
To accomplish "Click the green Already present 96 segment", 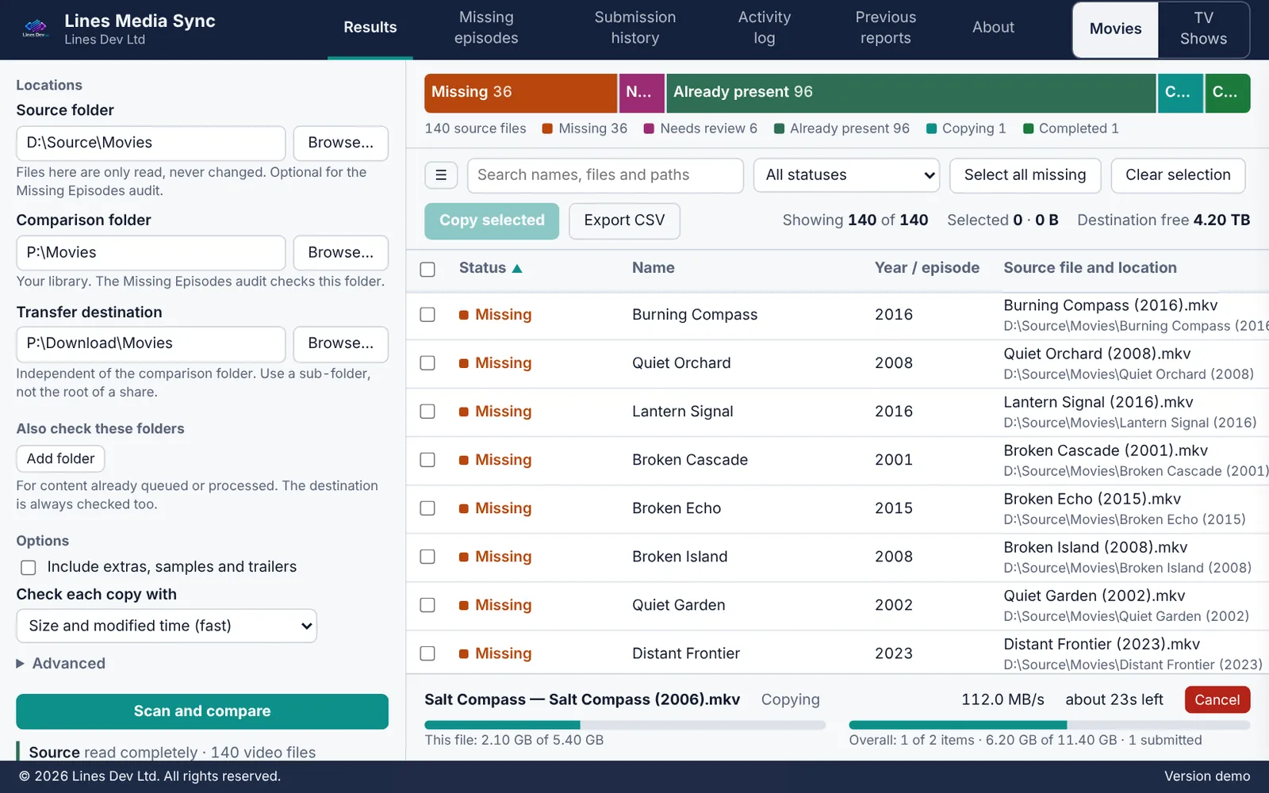I will [x=911, y=93].
